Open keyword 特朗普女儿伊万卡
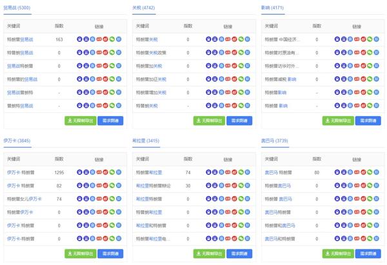This screenshot has height=265, width=387. click(x=25, y=199)
